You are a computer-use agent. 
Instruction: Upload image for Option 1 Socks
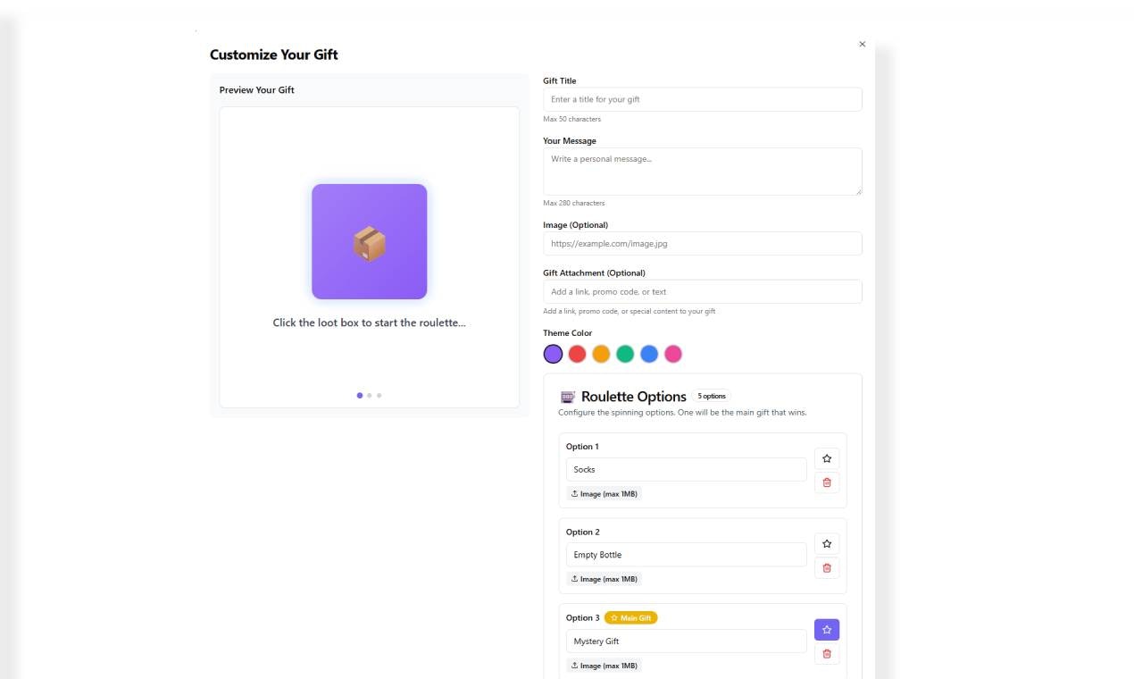click(604, 493)
